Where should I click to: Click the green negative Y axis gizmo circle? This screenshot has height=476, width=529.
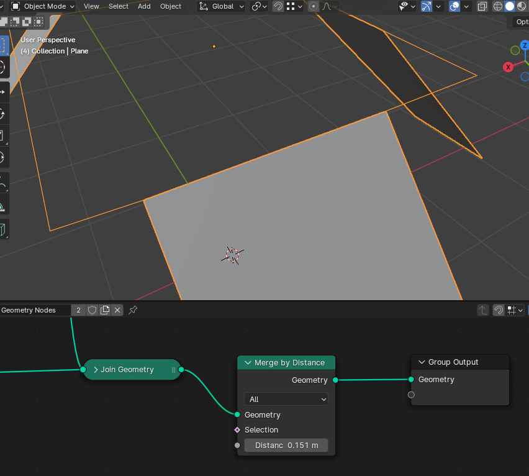tap(515, 50)
